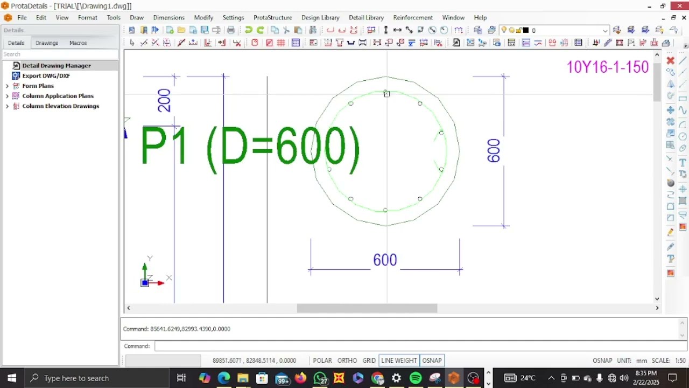This screenshot has width=689, height=388.
Task: Expand the Column Elevation Drawings node
Action: [7, 106]
